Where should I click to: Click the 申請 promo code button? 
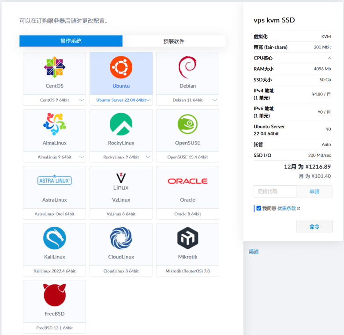coord(314,191)
